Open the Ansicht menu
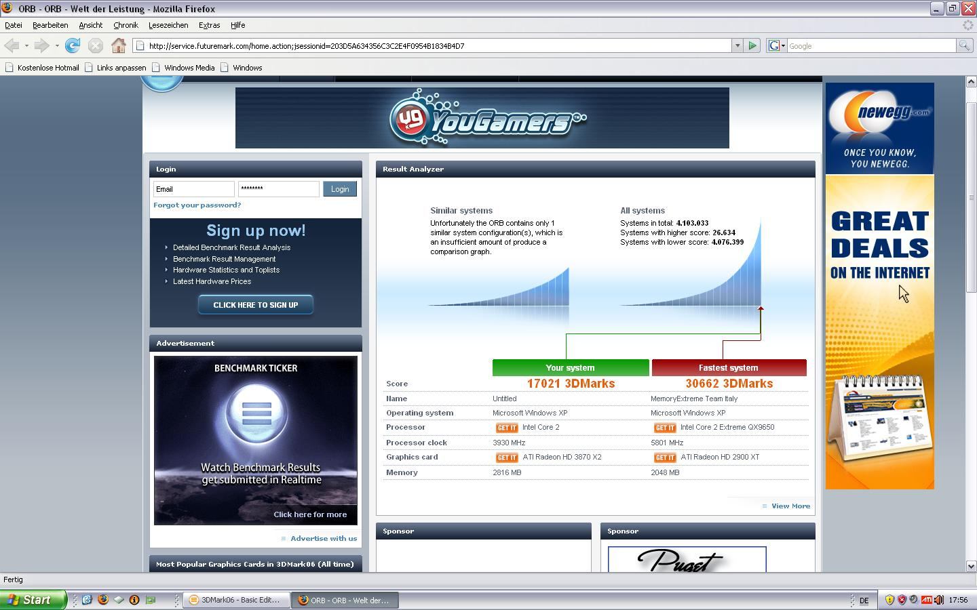The height and width of the screenshot is (610, 977). [90, 25]
